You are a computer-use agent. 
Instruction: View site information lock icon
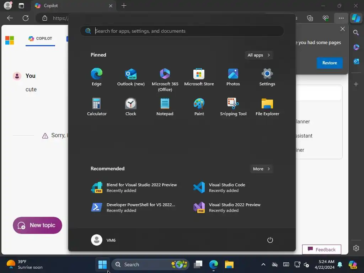point(44,18)
